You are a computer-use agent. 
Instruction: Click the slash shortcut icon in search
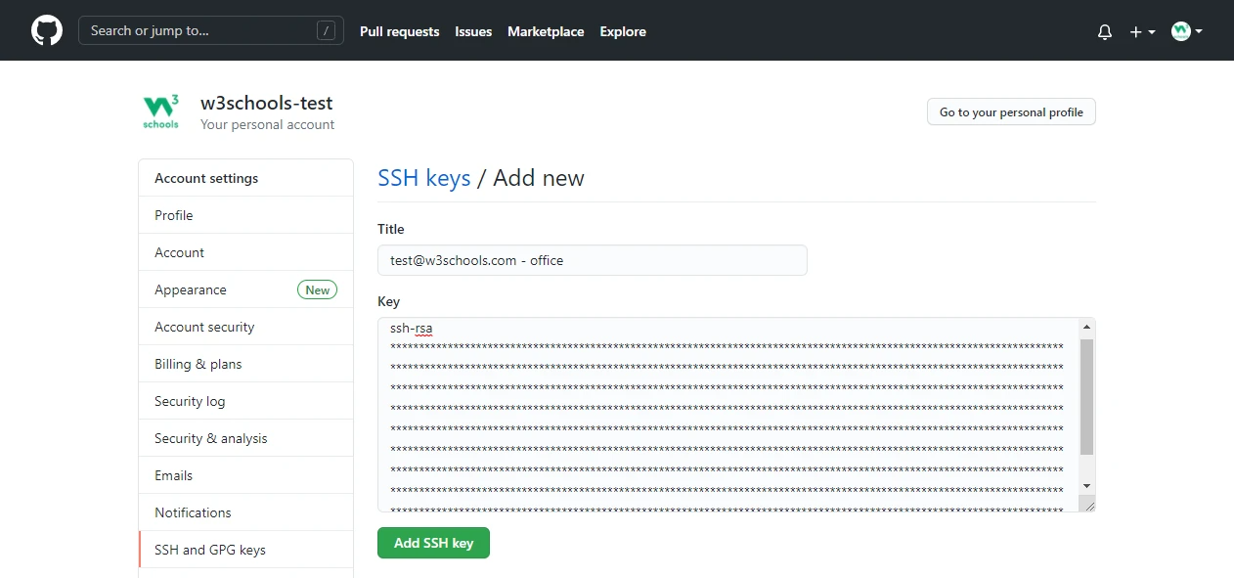[326, 31]
